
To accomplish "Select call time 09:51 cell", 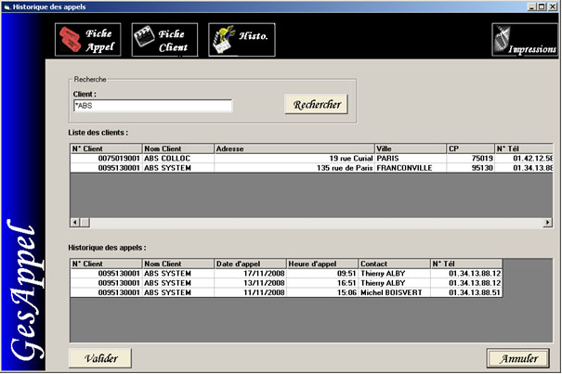I will tap(322, 274).
